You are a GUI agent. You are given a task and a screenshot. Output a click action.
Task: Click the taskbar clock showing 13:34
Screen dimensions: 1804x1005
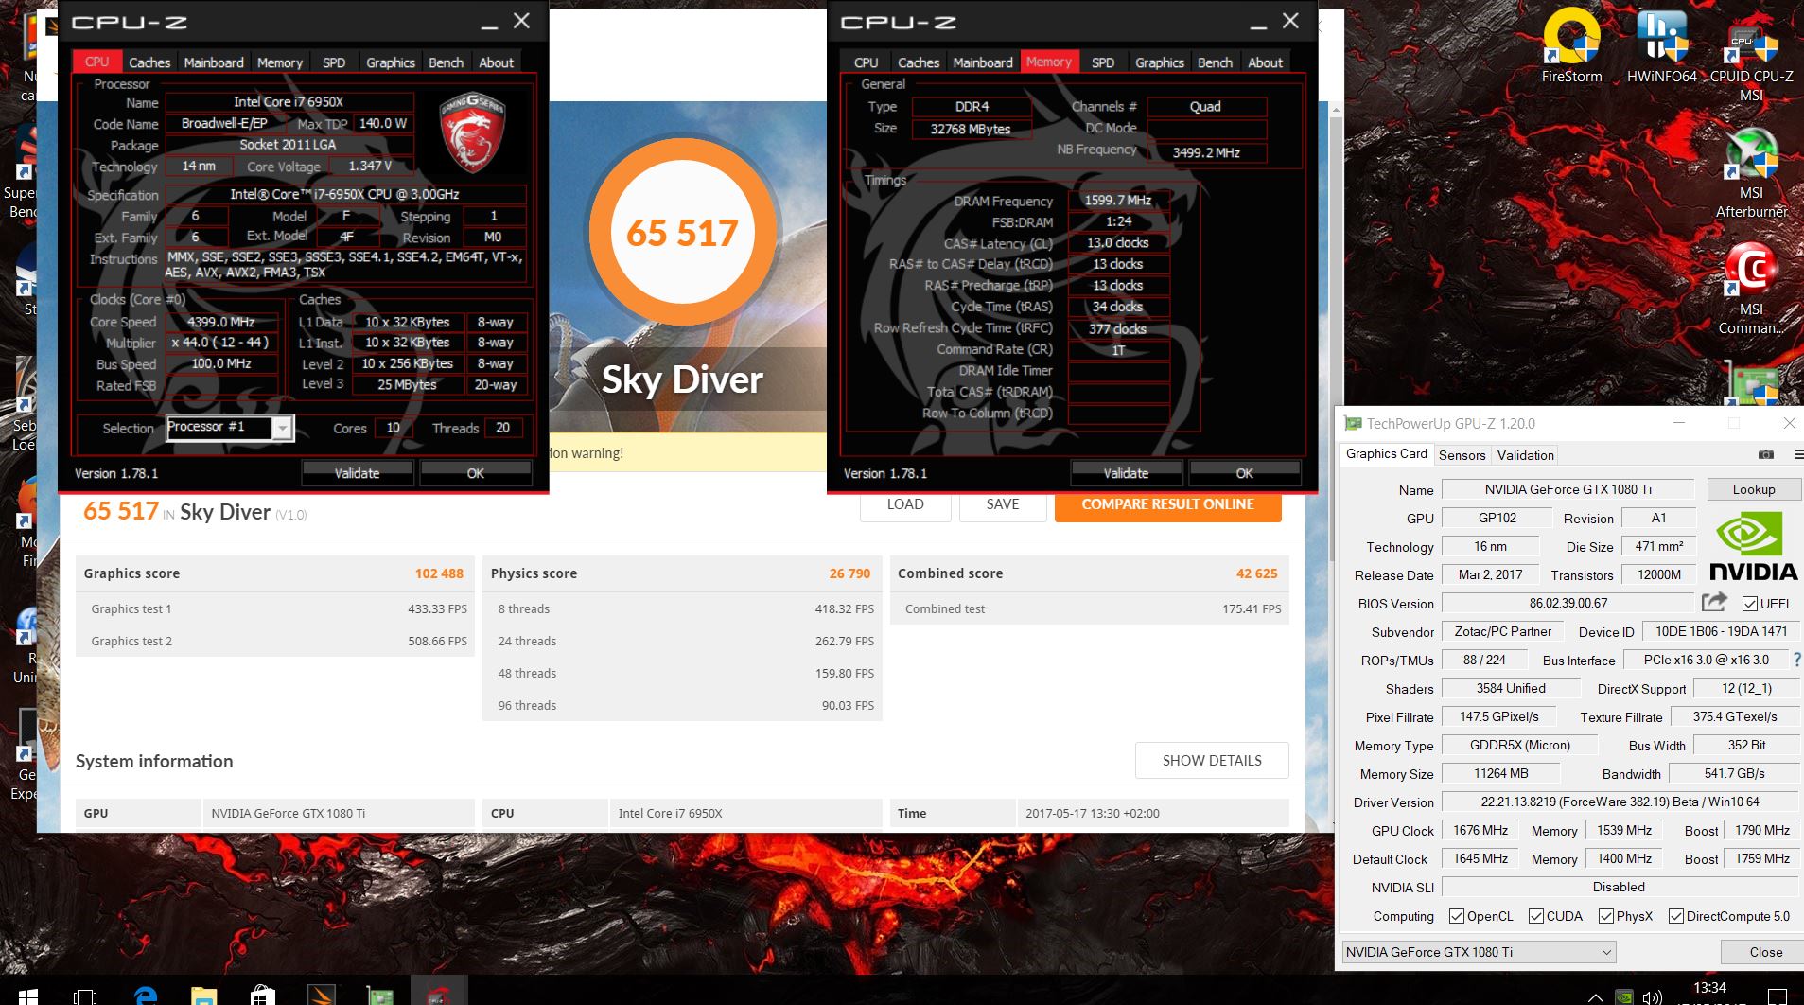(1708, 989)
